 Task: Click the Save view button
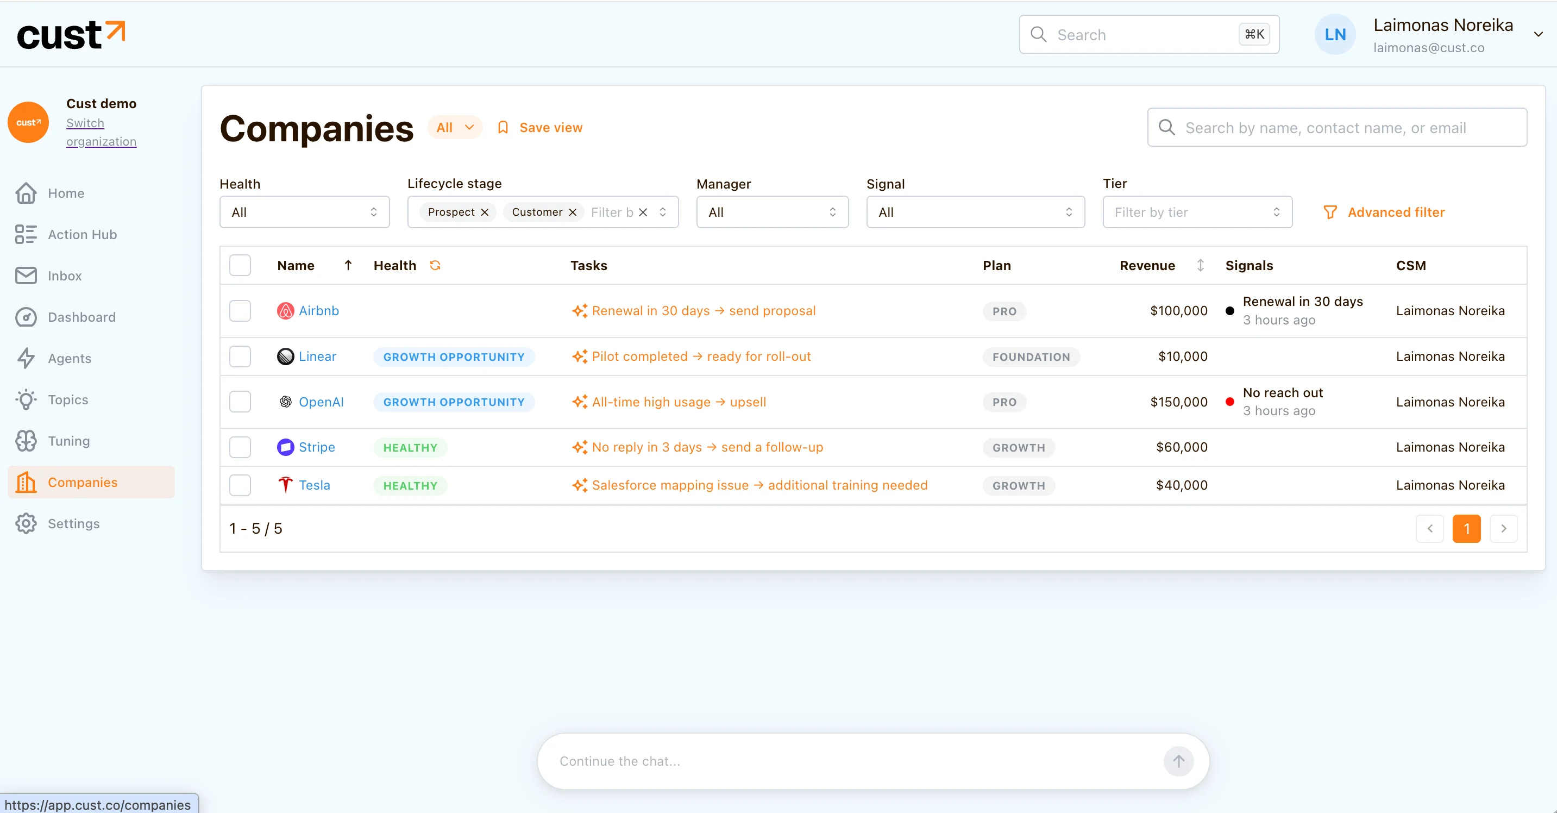pyautogui.click(x=540, y=128)
